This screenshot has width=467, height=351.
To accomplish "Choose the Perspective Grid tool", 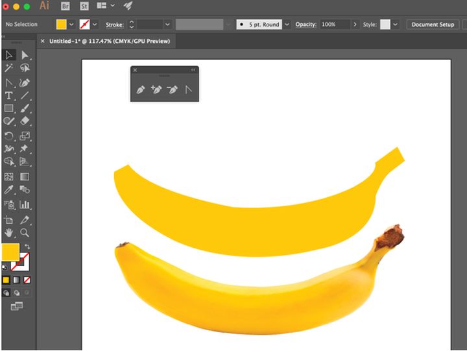I will (x=25, y=162).
